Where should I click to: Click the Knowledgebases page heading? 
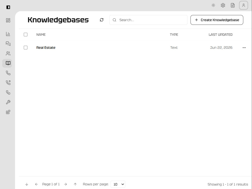coord(58,20)
